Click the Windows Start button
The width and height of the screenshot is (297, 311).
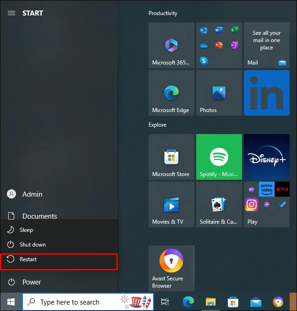(11, 302)
